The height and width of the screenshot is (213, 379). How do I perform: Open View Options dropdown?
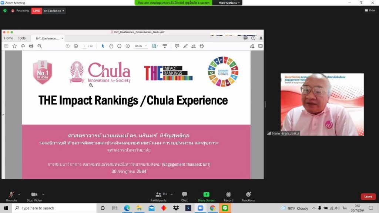coord(229,3)
